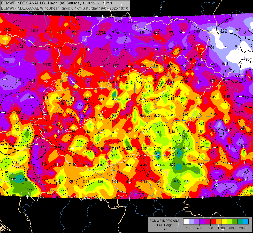
Task: Click the teal legend swatch
Action: click(x=240, y=222)
